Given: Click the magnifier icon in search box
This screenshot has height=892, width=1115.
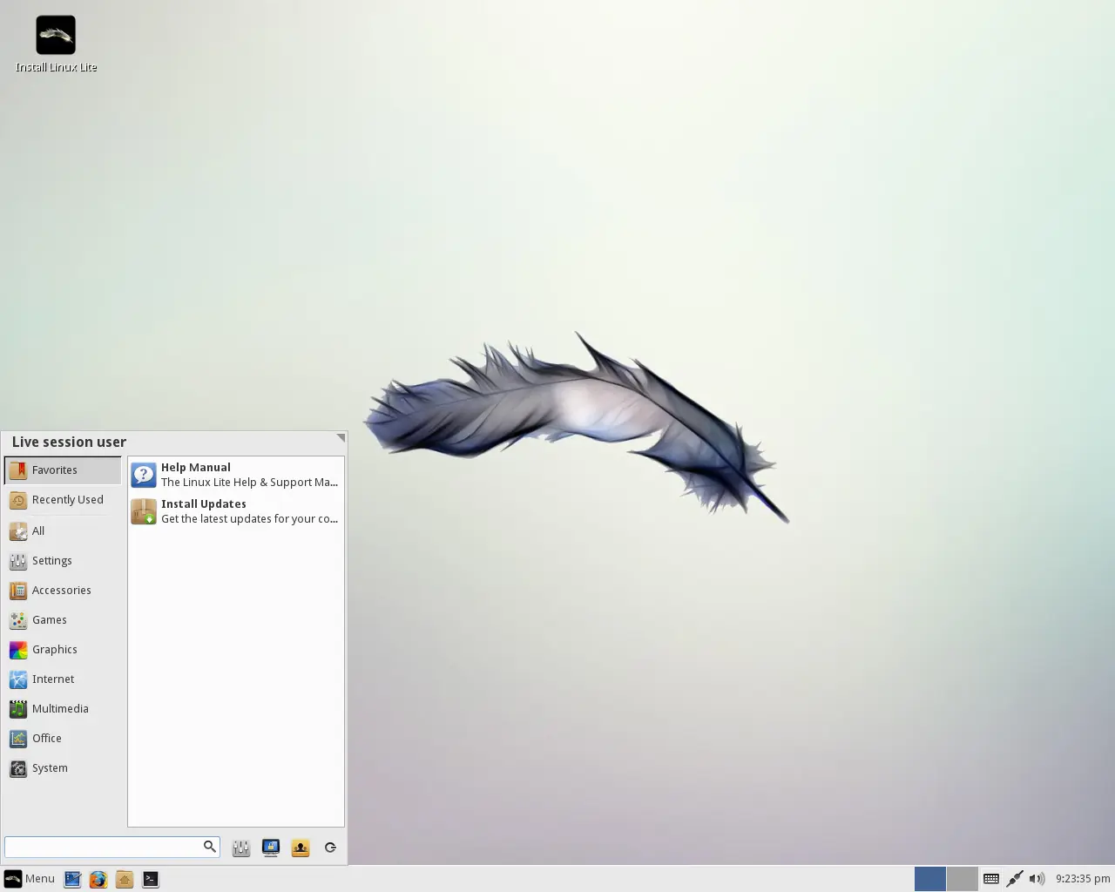Looking at the screenshot, I should pos(209,846).
